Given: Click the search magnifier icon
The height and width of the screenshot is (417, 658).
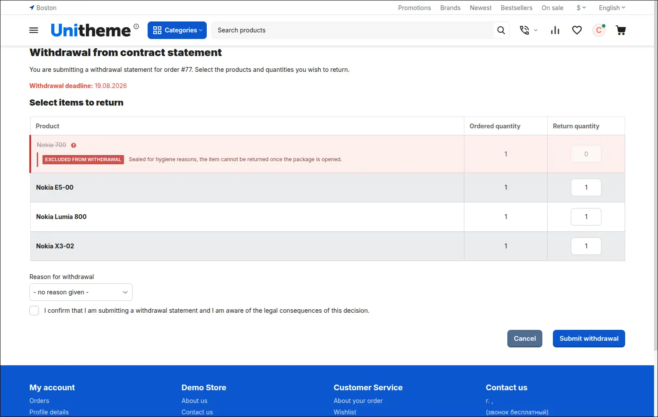Looking at the screenshot, I should pyautogui.click(x=501, y=30).
